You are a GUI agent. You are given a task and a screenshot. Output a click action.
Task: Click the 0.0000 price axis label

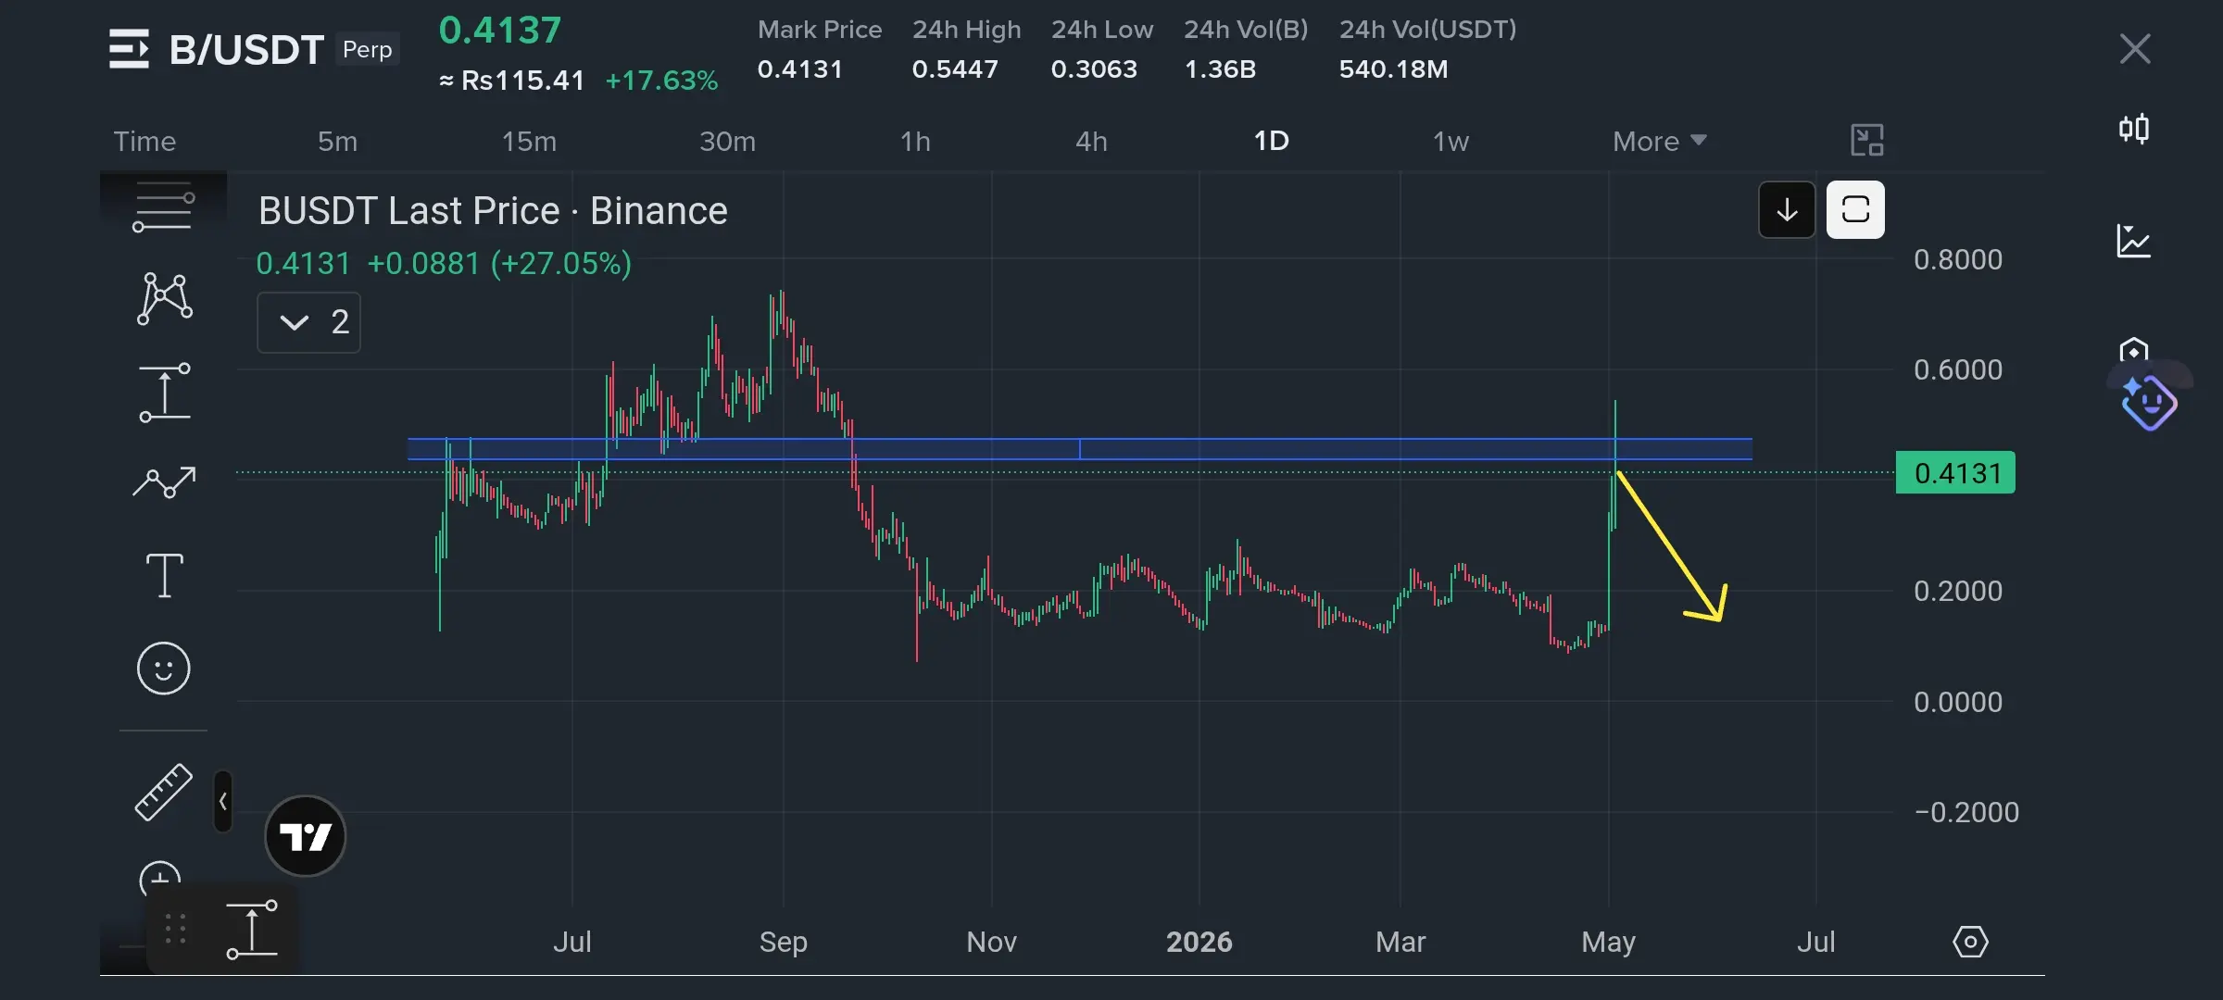[1958, 703]
